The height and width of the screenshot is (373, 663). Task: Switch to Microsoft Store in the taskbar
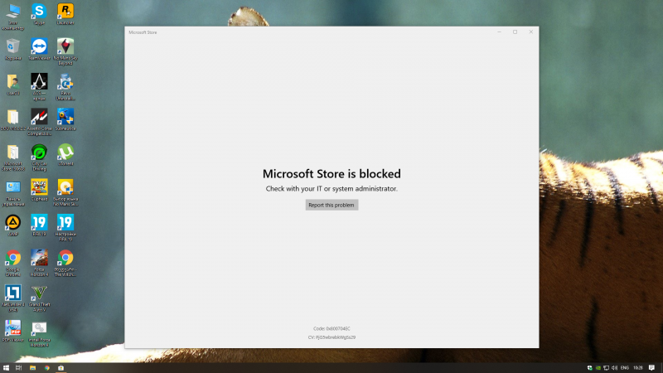tap(60, 366)
